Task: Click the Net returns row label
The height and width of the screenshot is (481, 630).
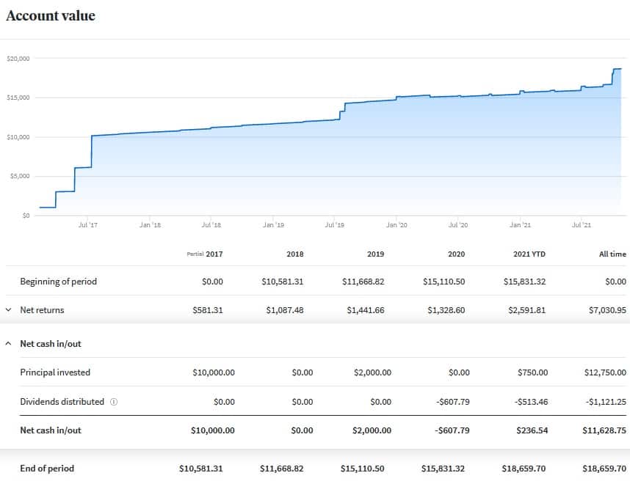Action: click(42, 310)
